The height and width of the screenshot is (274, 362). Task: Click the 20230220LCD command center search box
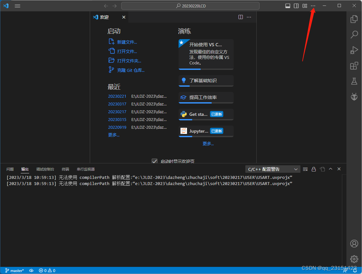190,6
